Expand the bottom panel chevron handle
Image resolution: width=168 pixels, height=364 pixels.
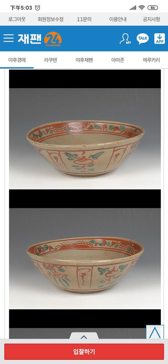click(84, 337)
